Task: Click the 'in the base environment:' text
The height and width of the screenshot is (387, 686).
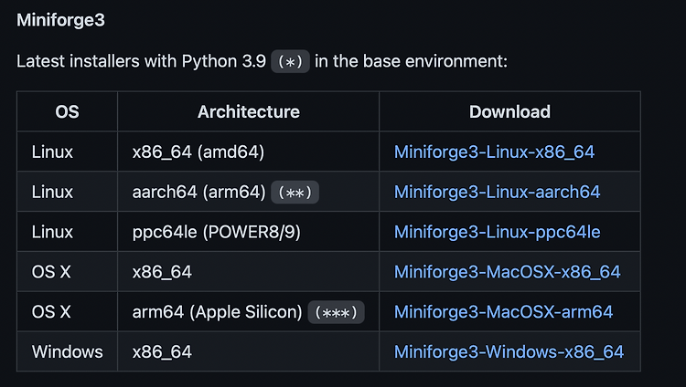Action: tap(411, 61)
